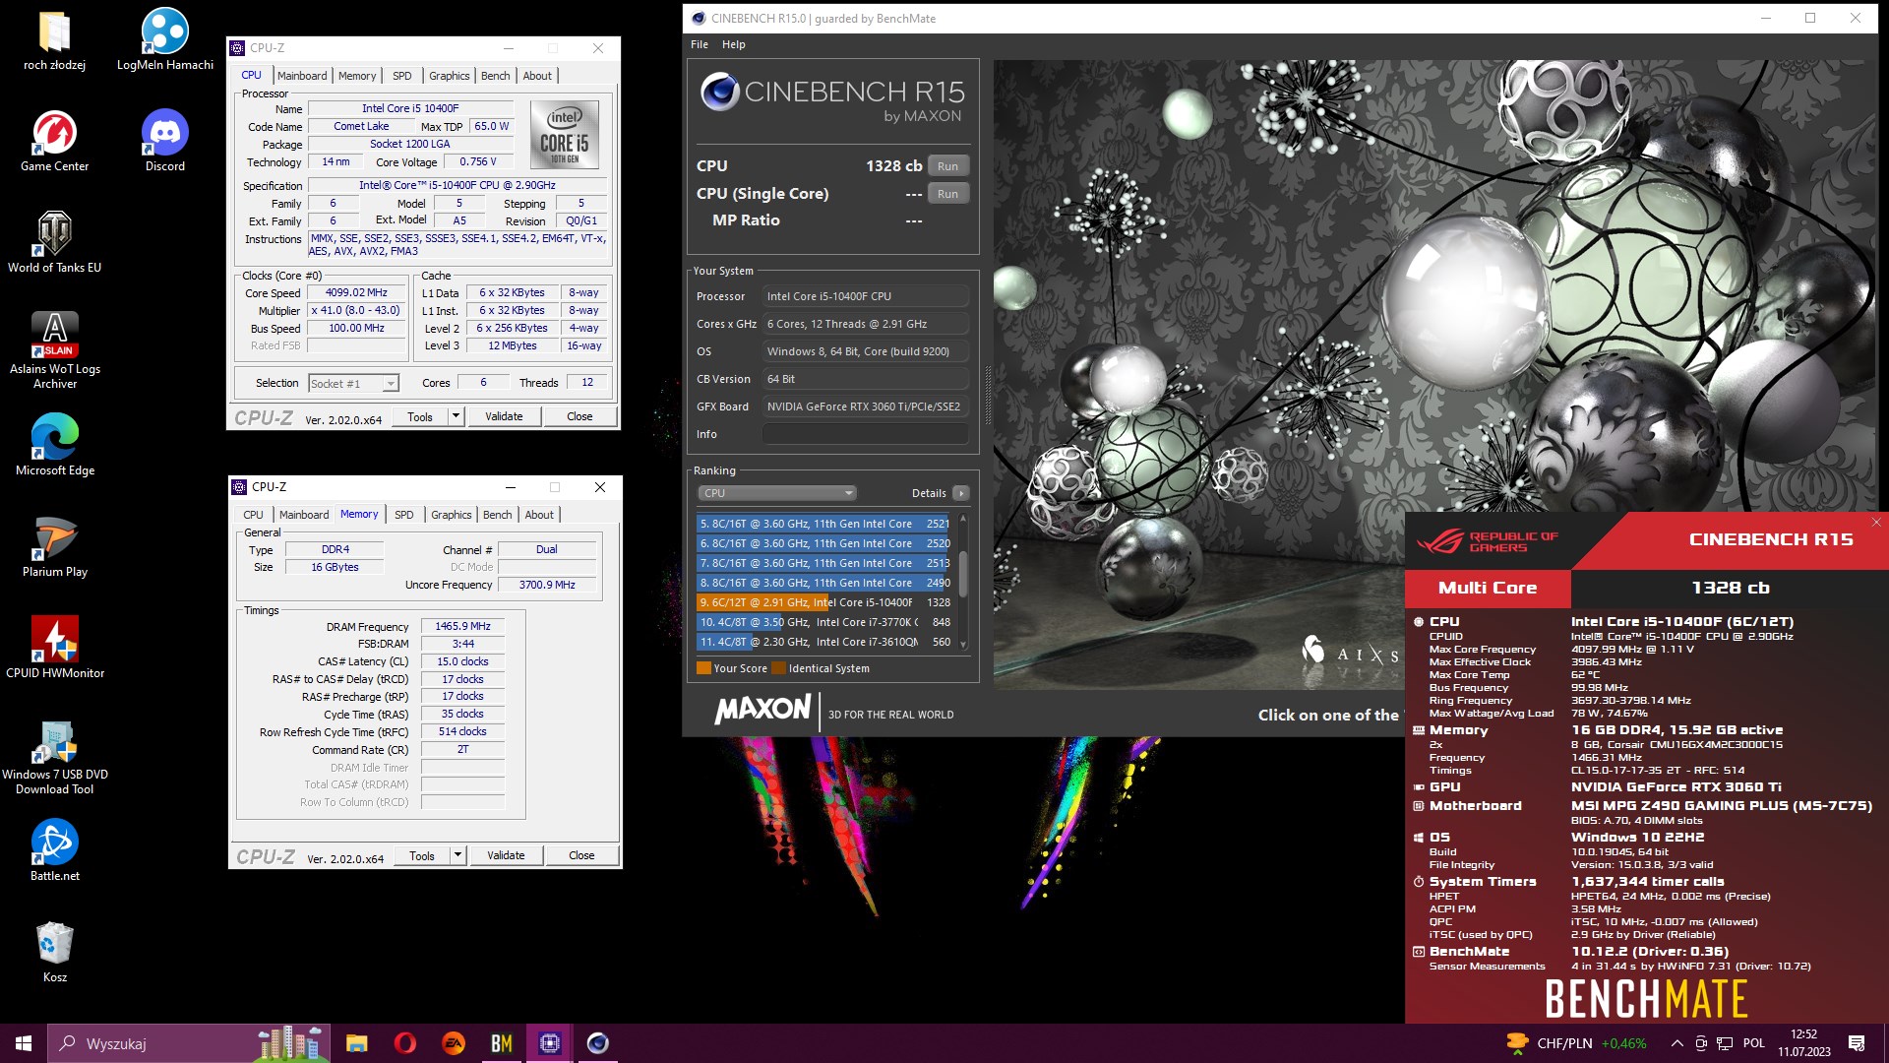Click Close in top CPU-Z window
Image resolution: width=1889 pixels, height=1063 pixels.
coord(579,416)
